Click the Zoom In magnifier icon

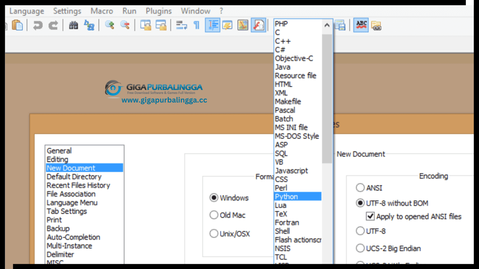[109, 25]
